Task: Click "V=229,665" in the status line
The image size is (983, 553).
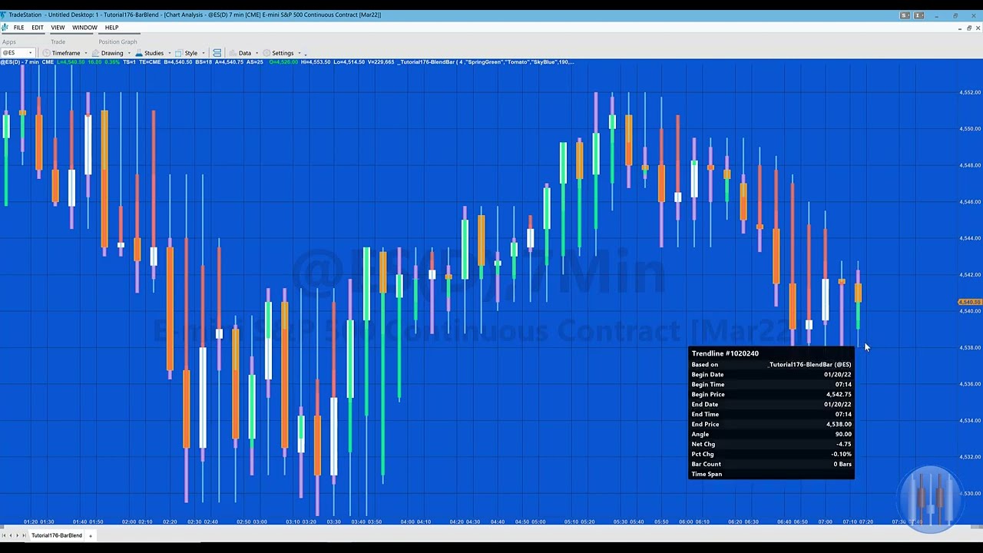Action: pyautogui.click(x=381, y=62)
